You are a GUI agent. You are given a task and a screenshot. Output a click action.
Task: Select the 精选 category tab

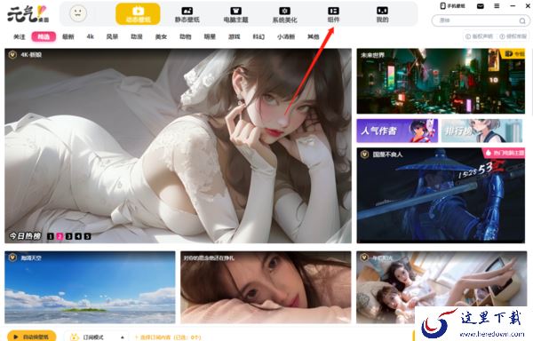44,36
